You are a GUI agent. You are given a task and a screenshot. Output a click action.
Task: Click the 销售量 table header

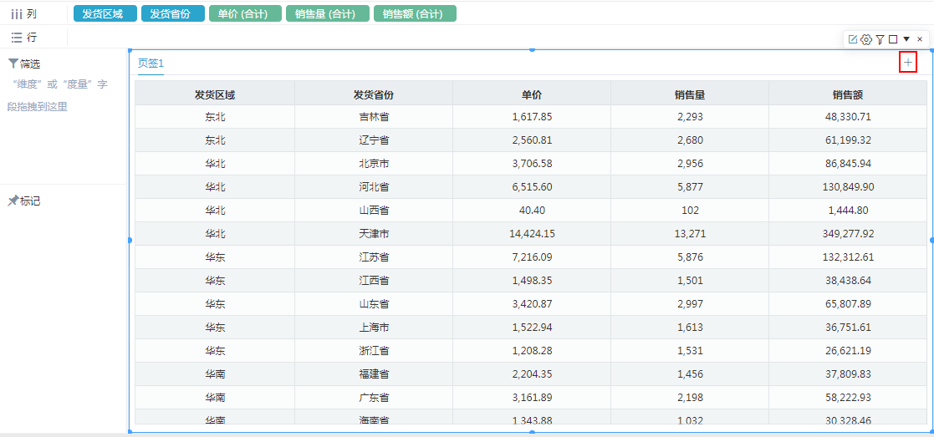(x=690, y=94)
